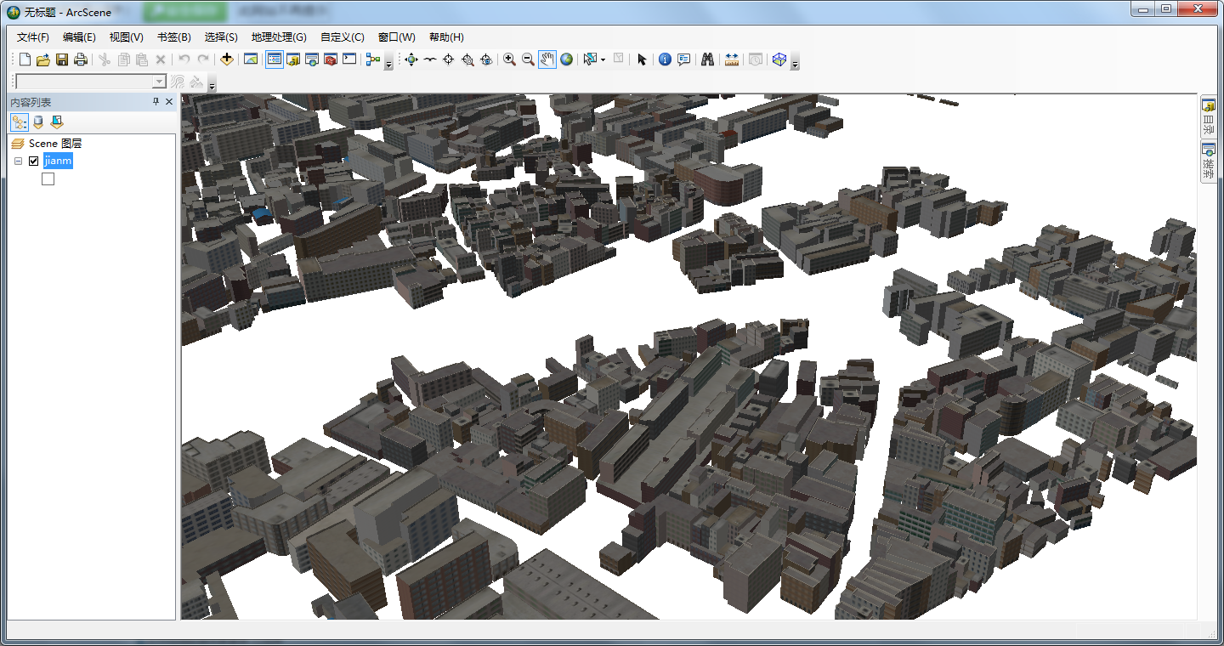The height and width of the screenshot is (646, 1224).
Task: Open the empty layer combo box
Action: tap(159, 82)
